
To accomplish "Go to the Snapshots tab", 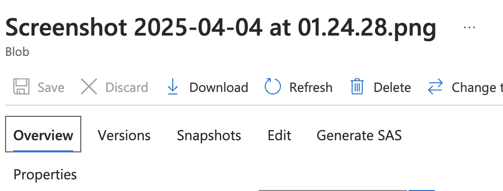I will tap(209, 136).
